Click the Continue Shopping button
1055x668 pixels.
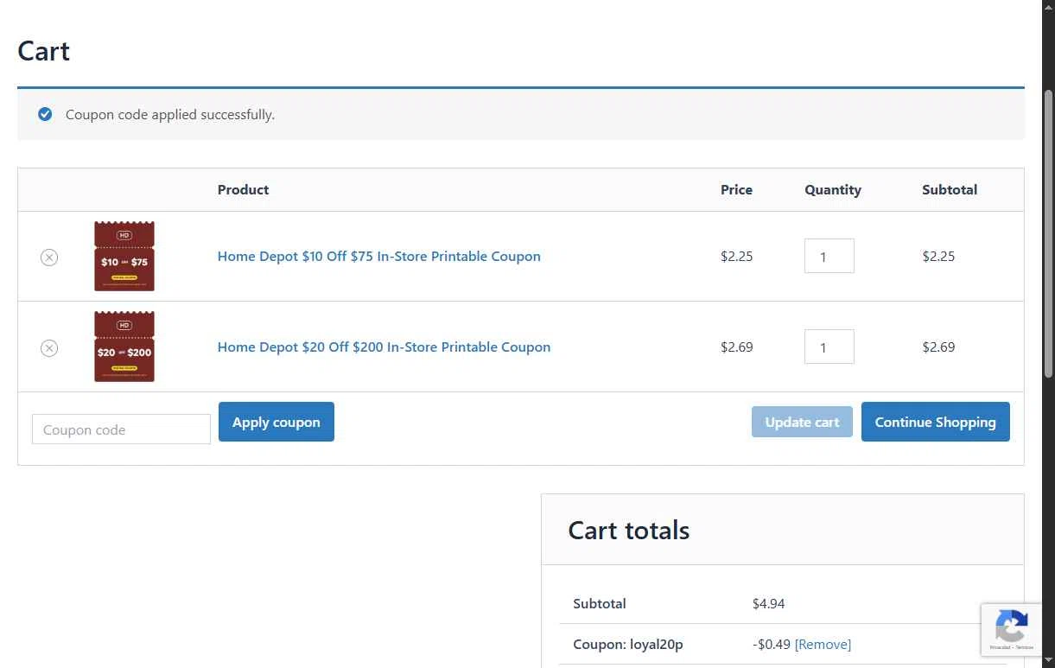936,422
